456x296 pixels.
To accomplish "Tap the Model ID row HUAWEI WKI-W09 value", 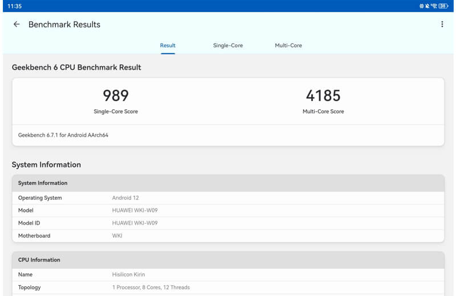I will coord(135,223).
